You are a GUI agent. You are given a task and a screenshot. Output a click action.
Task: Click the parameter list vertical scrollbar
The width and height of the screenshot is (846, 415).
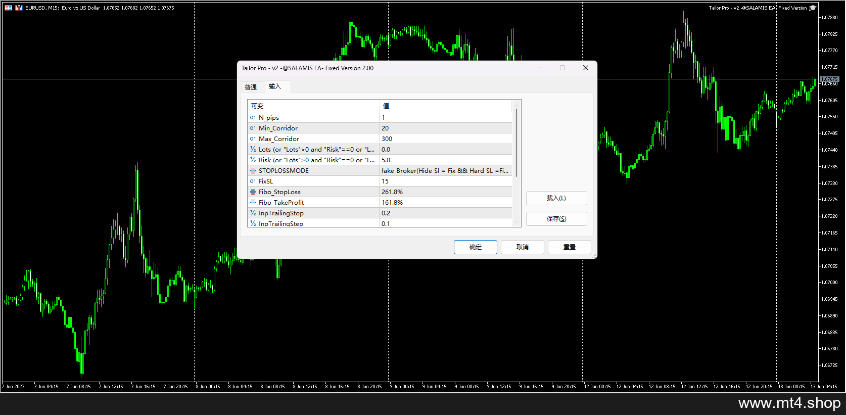(516, 142)
